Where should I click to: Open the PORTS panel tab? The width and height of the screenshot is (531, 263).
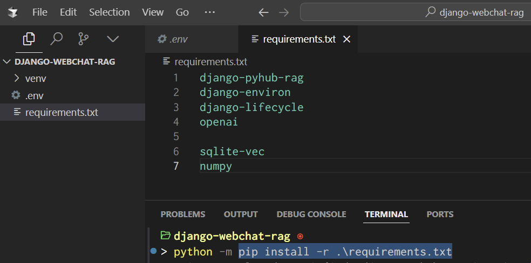440,214
